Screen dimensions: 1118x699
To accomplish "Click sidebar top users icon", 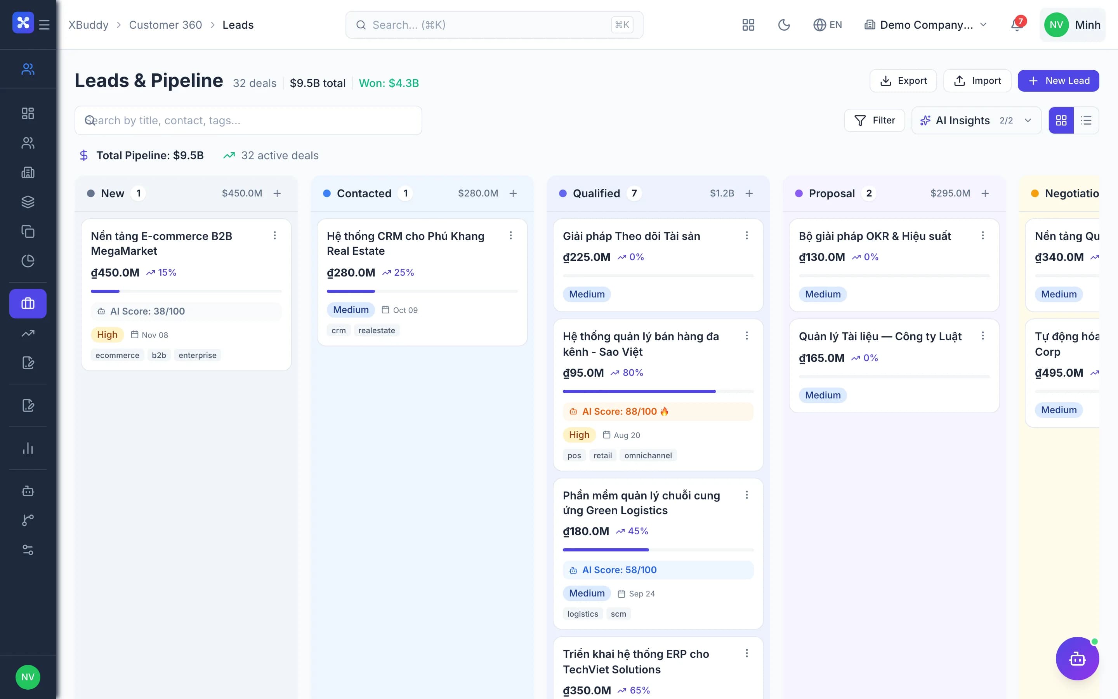I will (28, 69).
